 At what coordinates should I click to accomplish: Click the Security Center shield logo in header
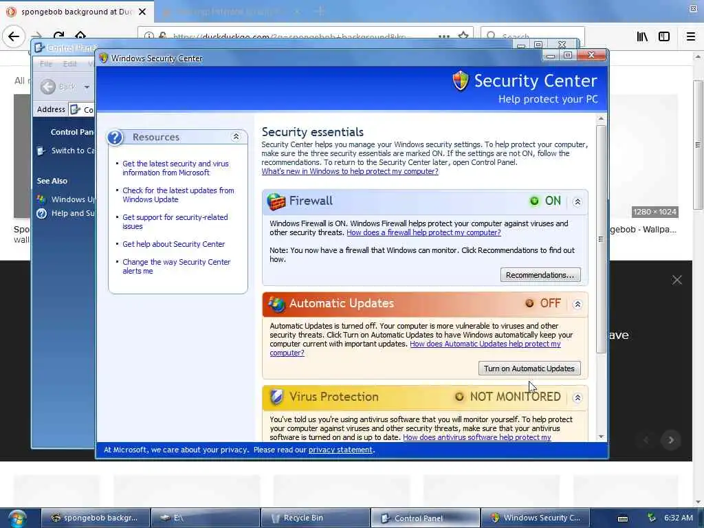pos(461,81)
